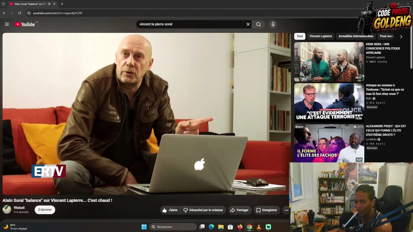
Task: Click the video title text
Action: (x=57, y=200)
